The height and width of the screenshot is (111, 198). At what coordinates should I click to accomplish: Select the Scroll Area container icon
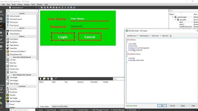(x=7, y=92)
